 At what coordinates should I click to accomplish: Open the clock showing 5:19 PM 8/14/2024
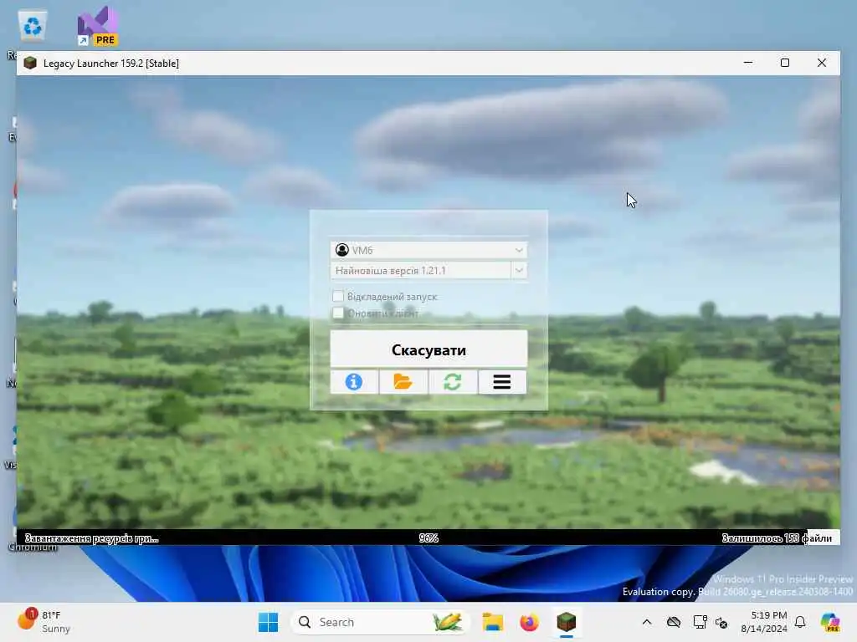(763, 622)
